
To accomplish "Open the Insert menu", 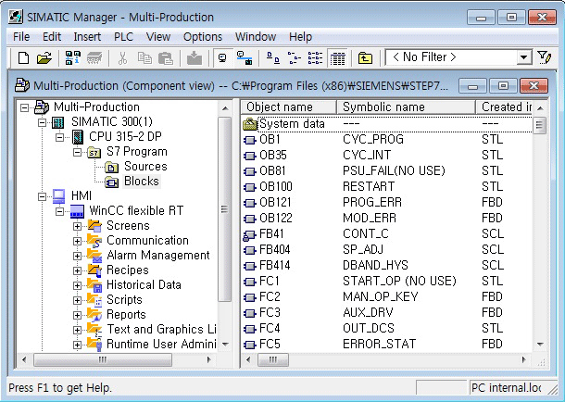I will (87, 37).
